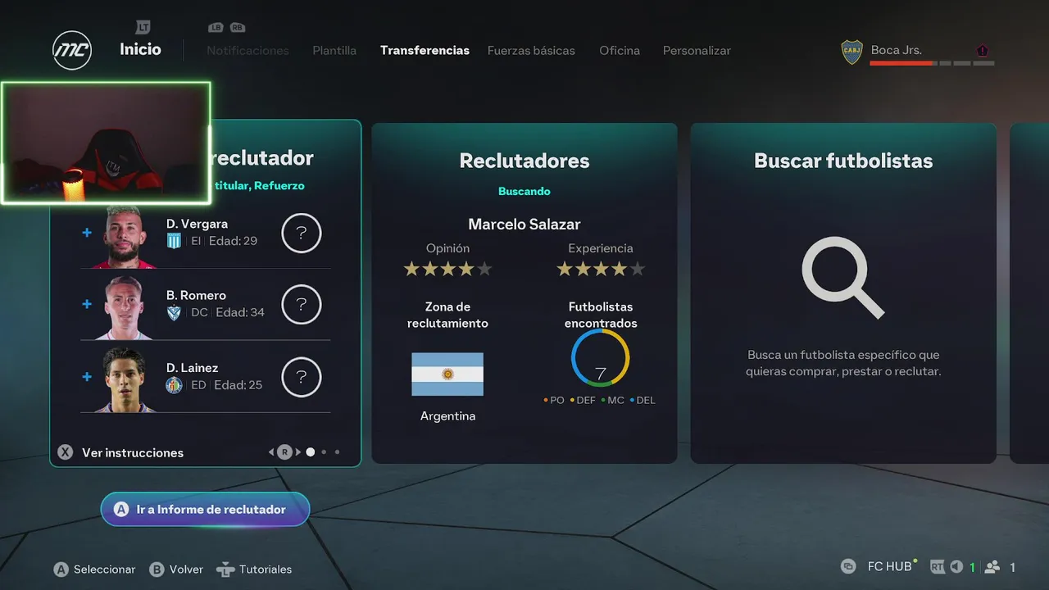Switch to the Plantilla tab
Viewport: 1049px width, 590px height.
pyautogui.click(x=334, y=51)
